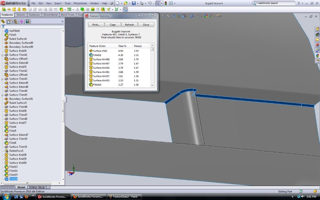
Task: Switch to the PropertyManager panel tab
Action: pos(9,21)
